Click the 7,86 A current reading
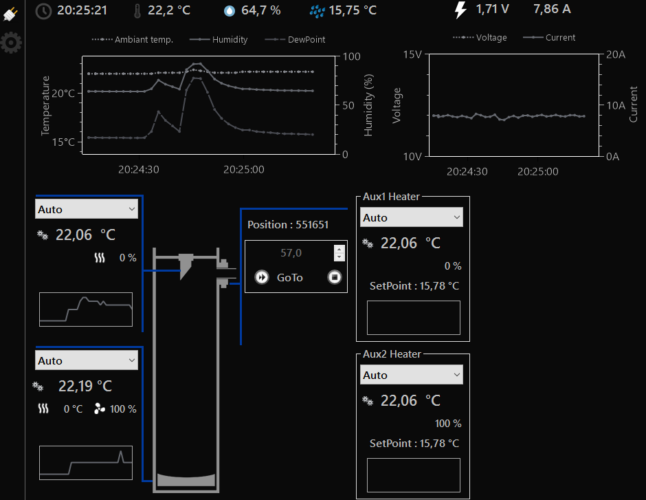Image resolution: width=646 pixels, height=500 pixels. (552, 9)
